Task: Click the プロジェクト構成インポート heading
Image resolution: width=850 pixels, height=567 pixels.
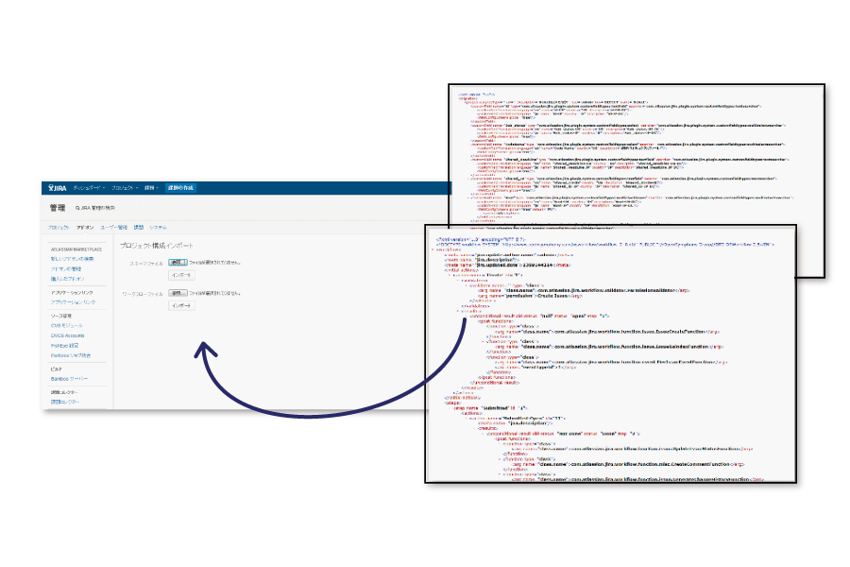Action: [157, 246]
